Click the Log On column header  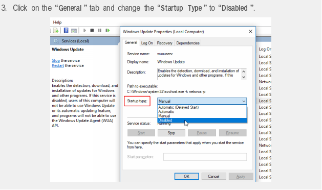pyautogui.click(x=265, y=49)
